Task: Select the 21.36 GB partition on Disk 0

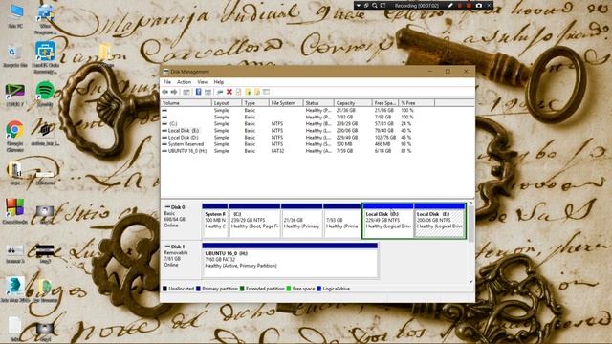Action: click(x=302, y=221)
